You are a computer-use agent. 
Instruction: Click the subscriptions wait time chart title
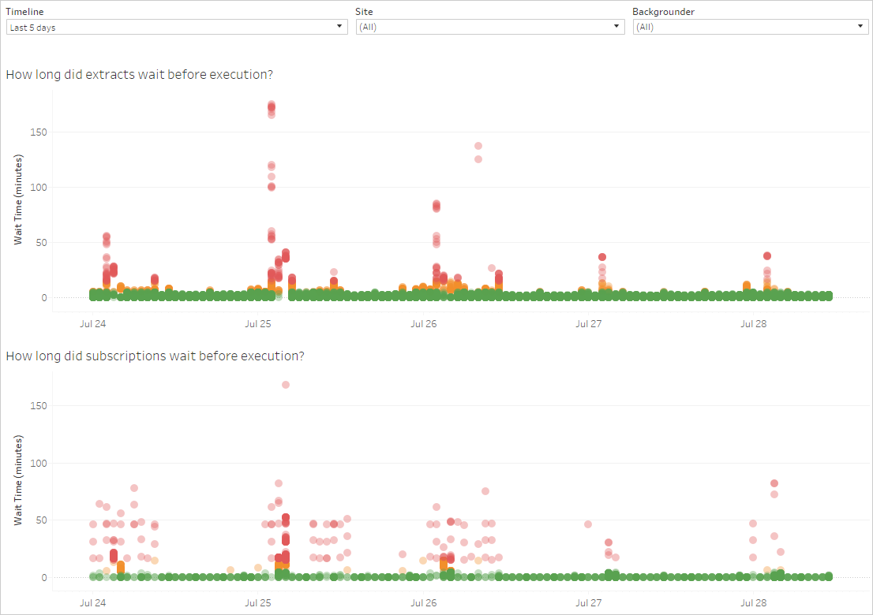(155, 356)
